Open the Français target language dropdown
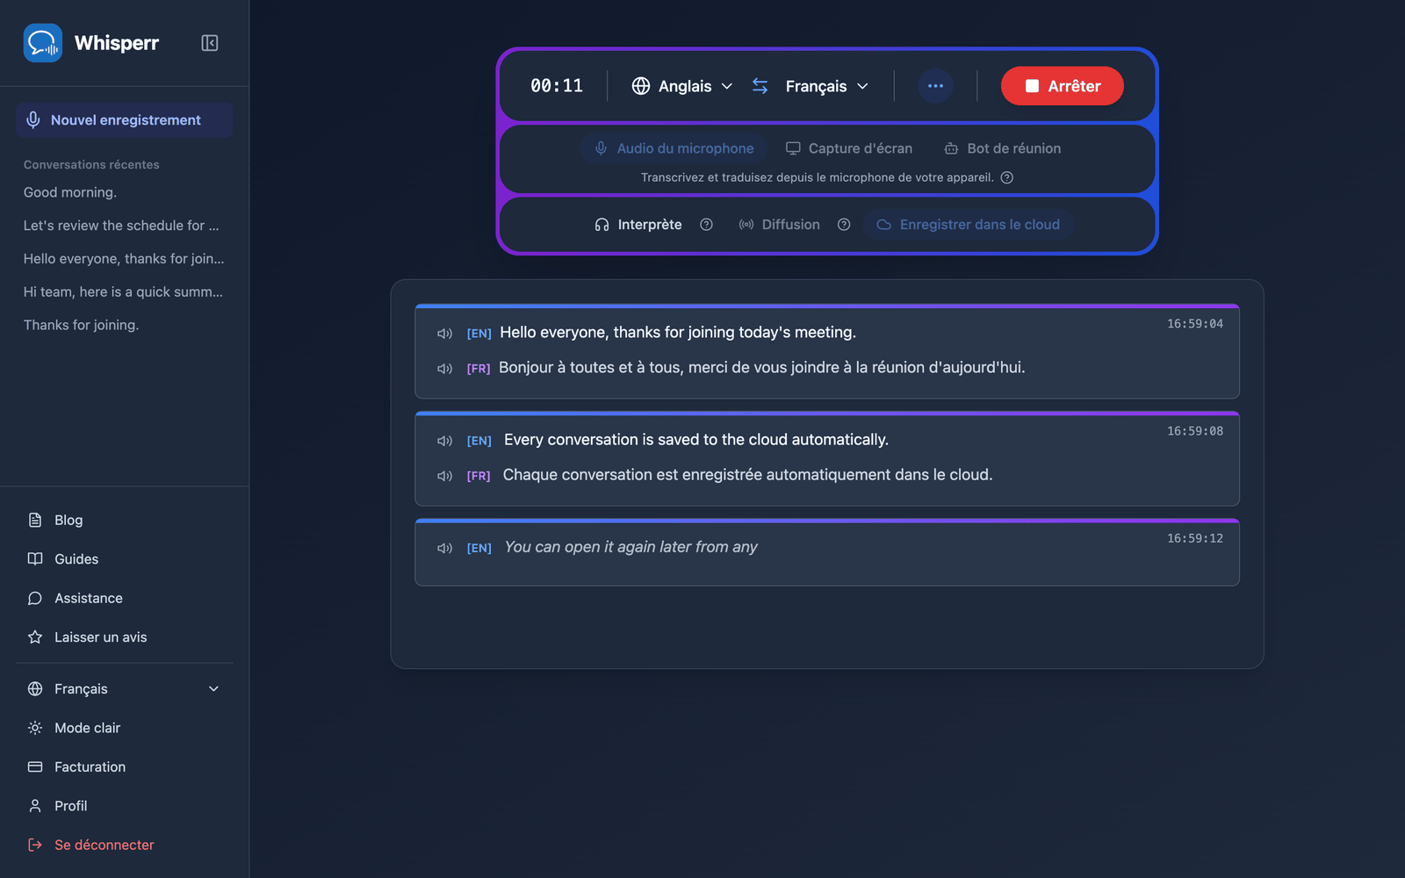 point(827,86)
